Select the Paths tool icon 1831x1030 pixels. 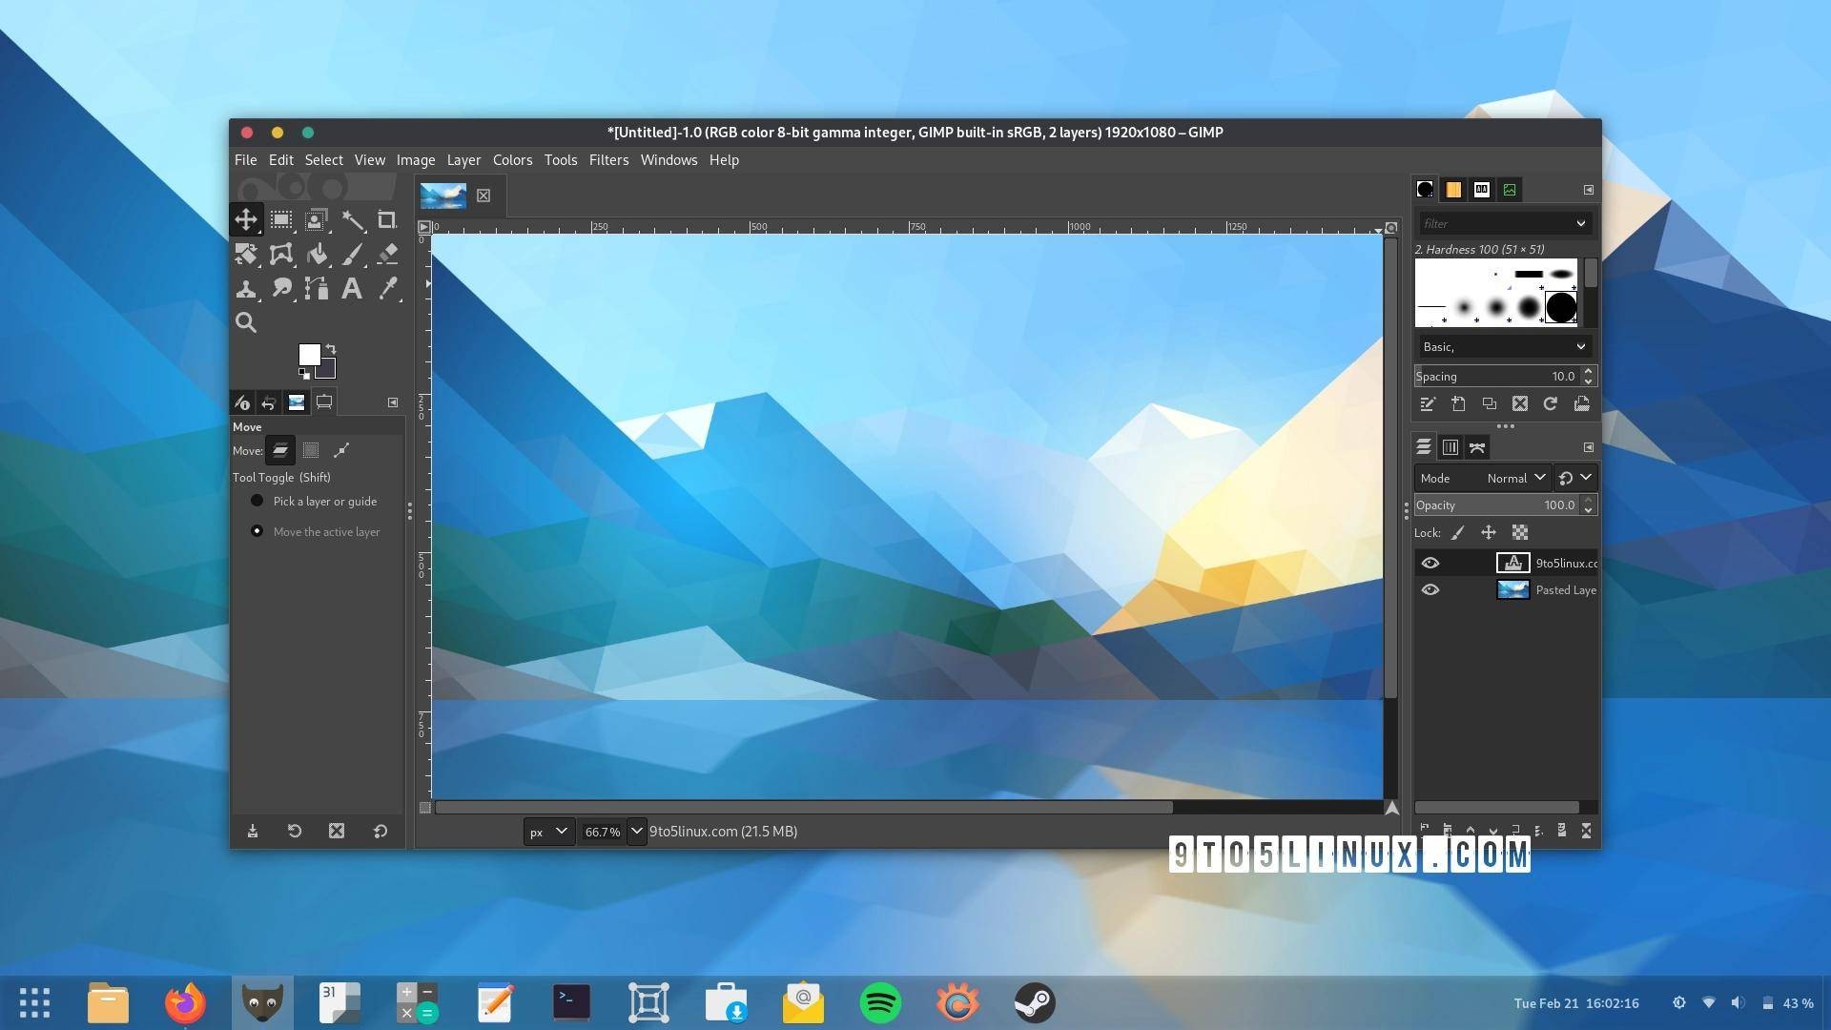click(x=317, y=288)
